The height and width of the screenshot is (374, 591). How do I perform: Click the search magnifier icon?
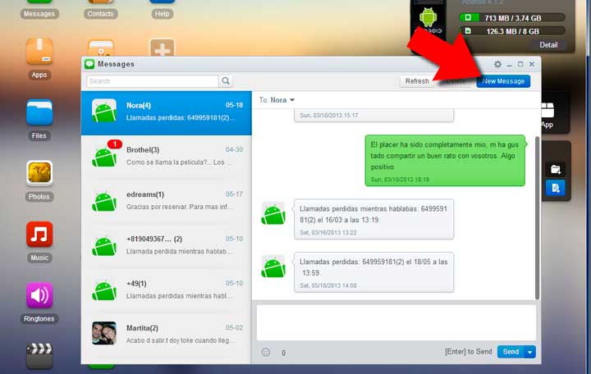click(x=226, y=80)
